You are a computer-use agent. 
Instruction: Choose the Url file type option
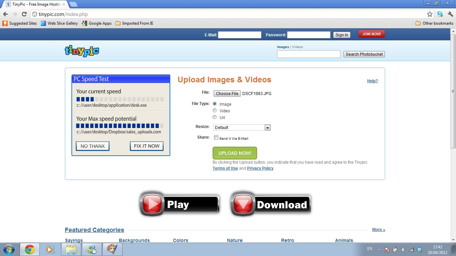point(215,117)
